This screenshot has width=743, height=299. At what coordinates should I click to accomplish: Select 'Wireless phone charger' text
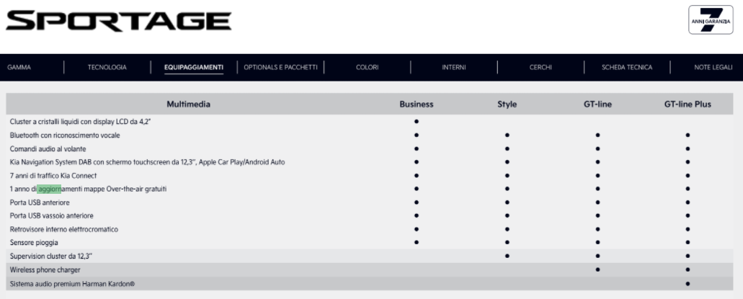45,270
